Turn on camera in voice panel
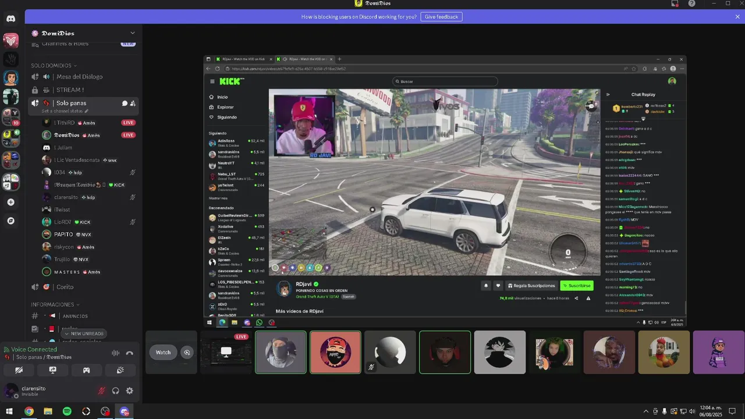The width and height of the screenshot is (745, 419). pos(19,370)
